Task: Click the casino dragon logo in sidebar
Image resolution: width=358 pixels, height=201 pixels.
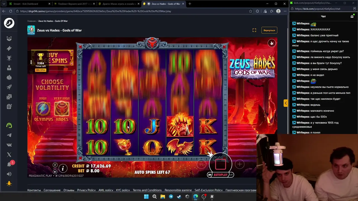Action: [9, 23]
